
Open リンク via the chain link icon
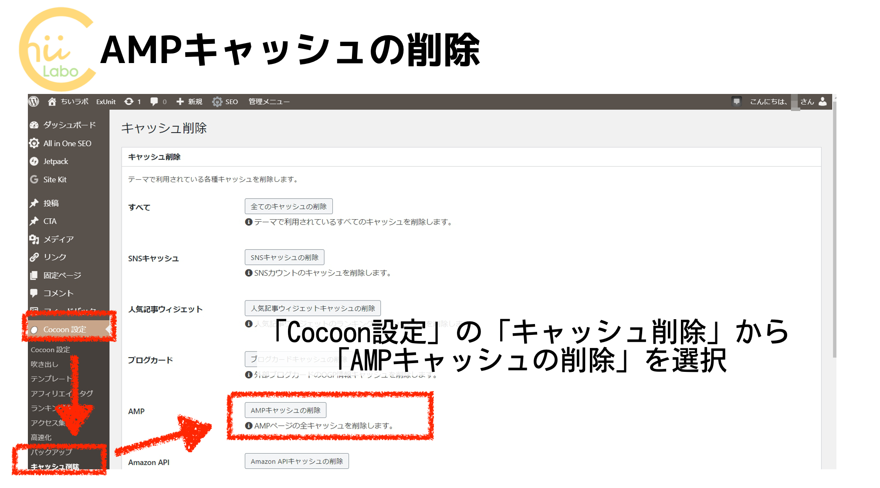click(x=34, y=257)
